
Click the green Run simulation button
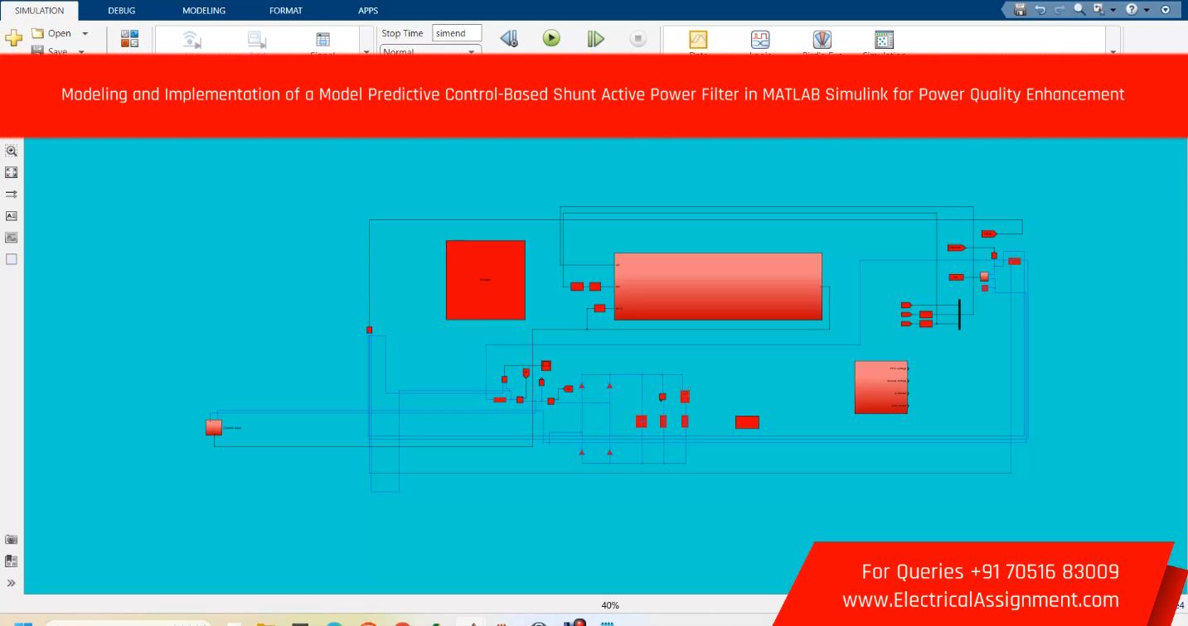coord(551,38)
